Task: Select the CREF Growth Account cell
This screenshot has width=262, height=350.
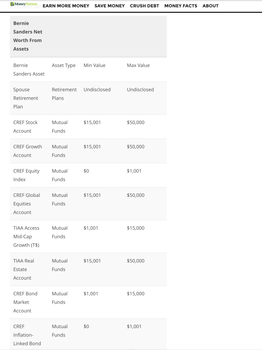Action: click(x=27, y=151)
